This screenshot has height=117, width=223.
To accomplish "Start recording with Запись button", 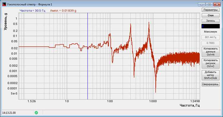I will (x=211, y=21).
